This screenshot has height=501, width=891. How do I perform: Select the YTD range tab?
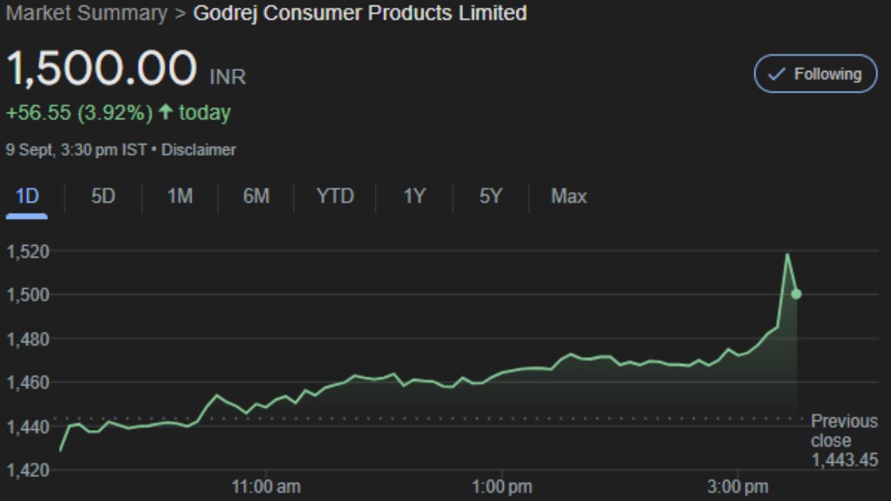(x=336, y=197)
